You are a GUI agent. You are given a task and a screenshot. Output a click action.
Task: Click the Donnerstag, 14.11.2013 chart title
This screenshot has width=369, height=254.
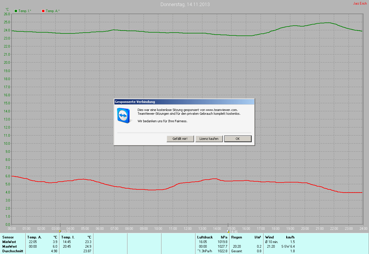185,4
